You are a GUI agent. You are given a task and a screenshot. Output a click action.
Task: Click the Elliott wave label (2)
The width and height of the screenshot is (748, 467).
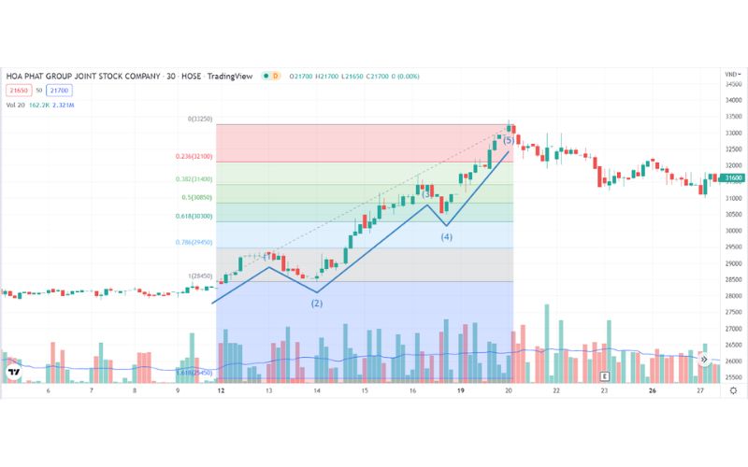317,303
